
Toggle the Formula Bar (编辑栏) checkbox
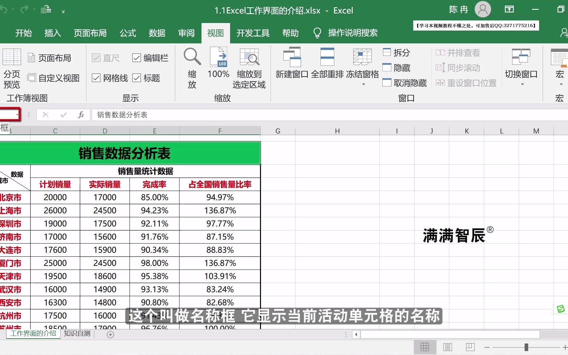tap(136, 58)
